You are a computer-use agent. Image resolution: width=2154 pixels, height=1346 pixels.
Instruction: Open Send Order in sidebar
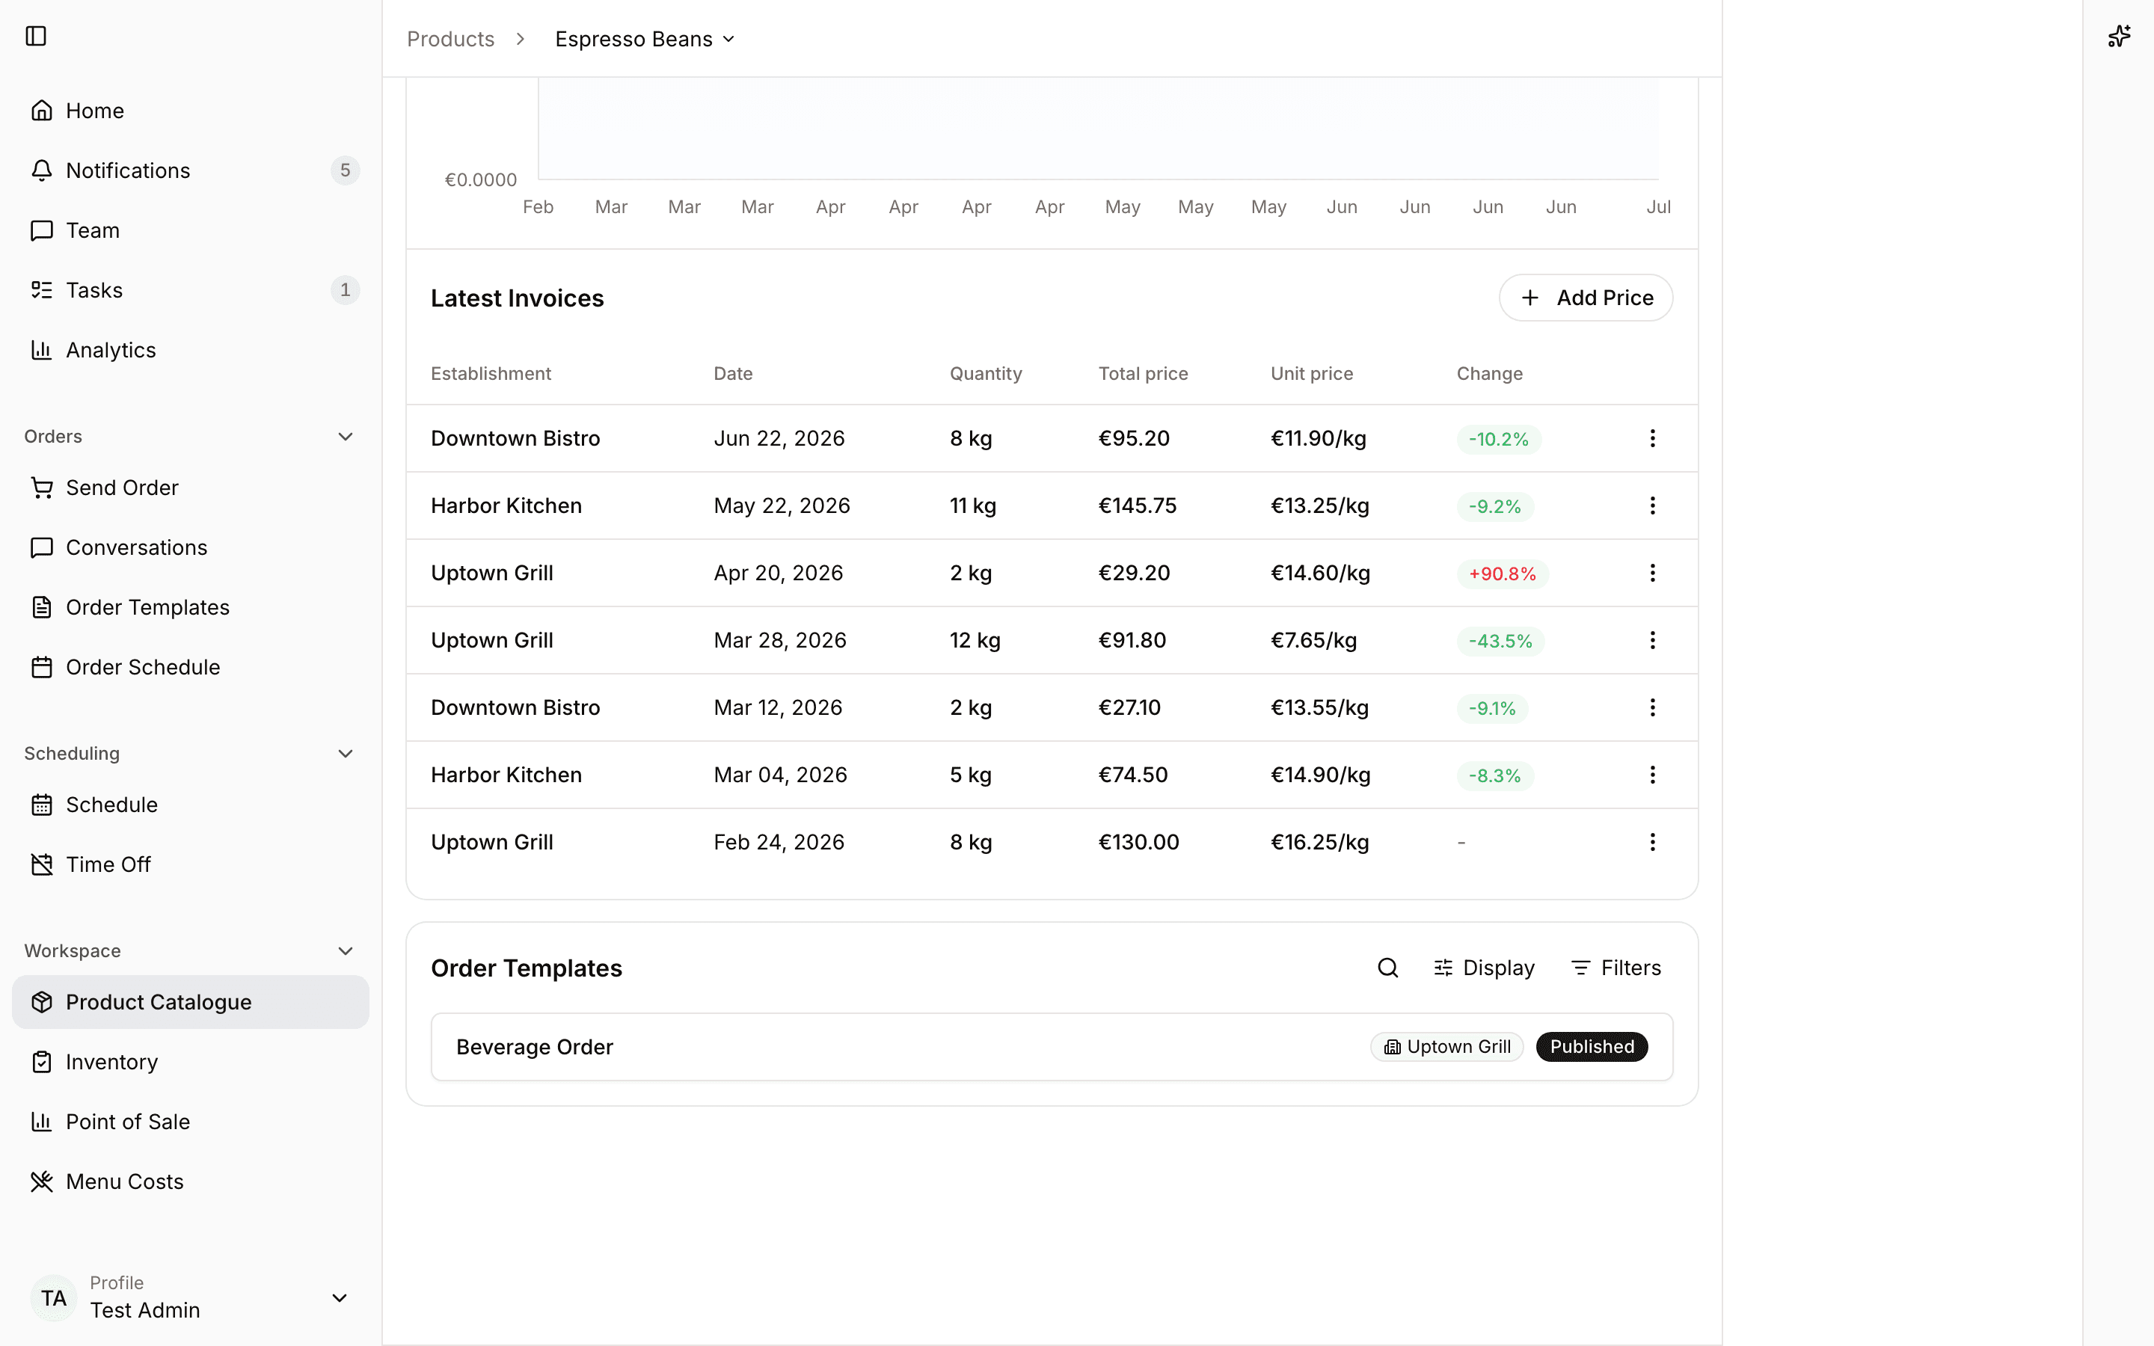coord(191,488)
